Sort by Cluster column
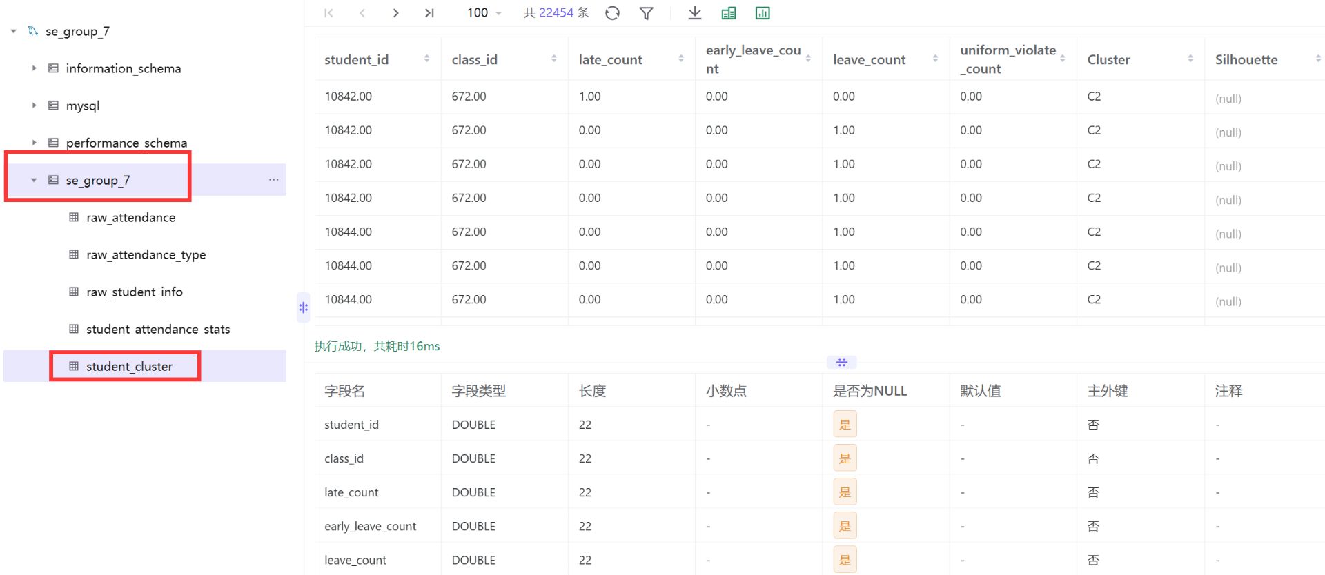Screen dimensions: 1325x575 (1190, 59)
